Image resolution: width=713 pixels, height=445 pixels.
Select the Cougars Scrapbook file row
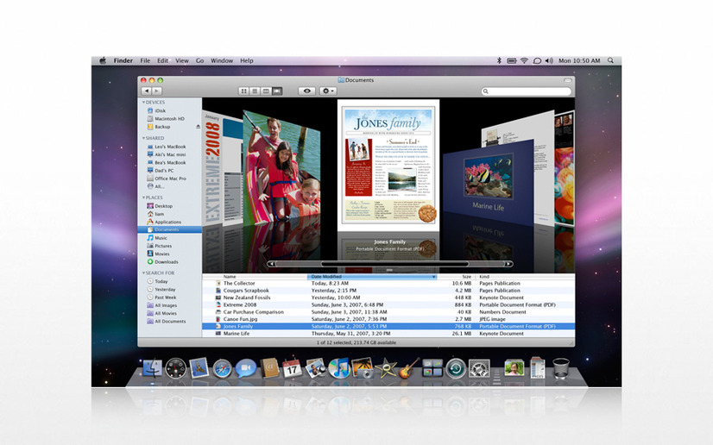coord(388,290)
